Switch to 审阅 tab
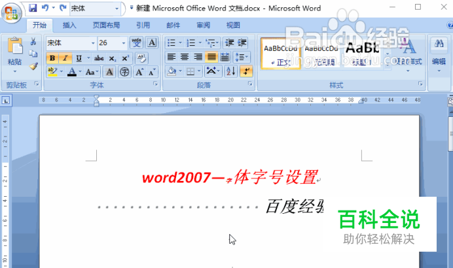Viewport: 453px width, 268px height. click(203, 25)
